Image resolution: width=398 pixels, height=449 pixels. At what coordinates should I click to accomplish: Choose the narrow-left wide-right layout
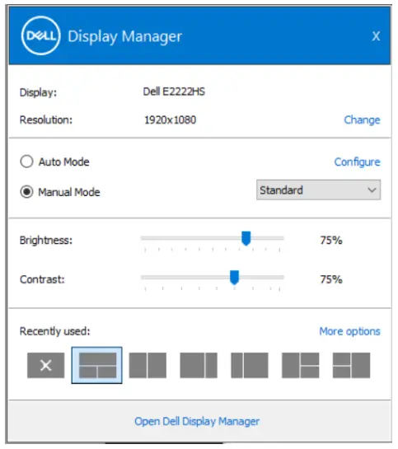click(x=250, y=366)
